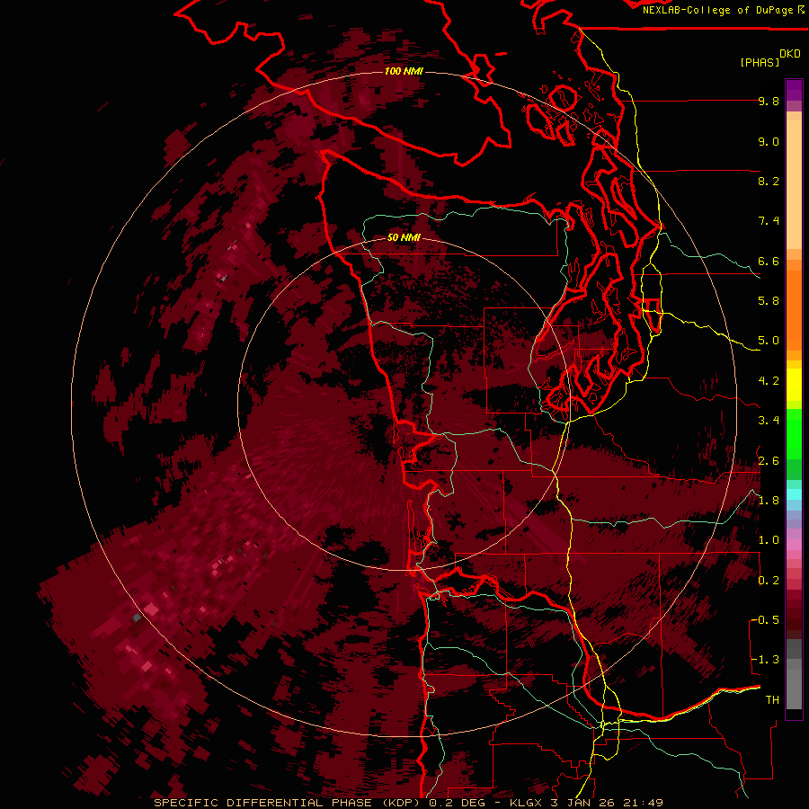The image size is (809, 809).
Task: Select the 7.4 legend scale value
Action: (769, 221)
